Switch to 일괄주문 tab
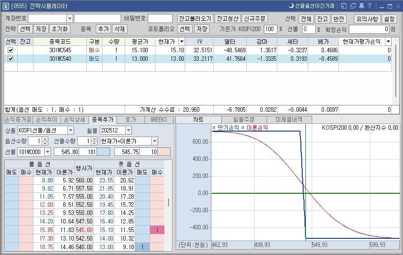 [244, 119]
